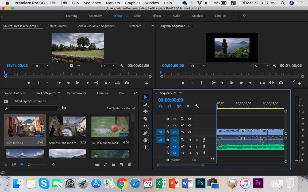Viewport: 308px width, 192px height.
Task: Switch bin to list view
Action: pos(14,165)
